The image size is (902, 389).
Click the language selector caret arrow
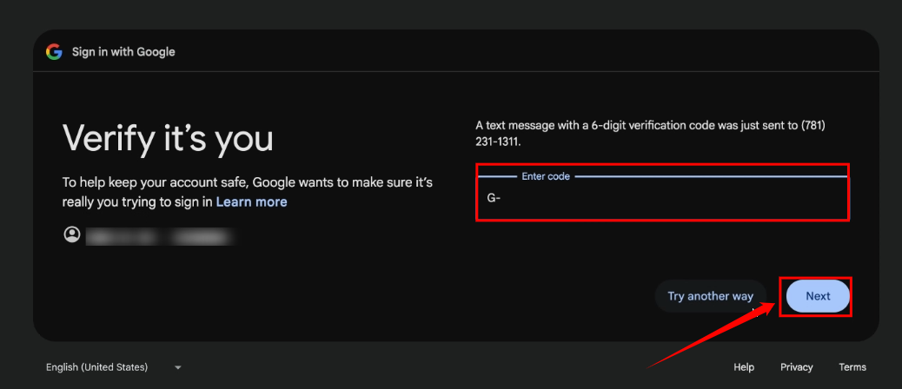(x=178, y=367)
